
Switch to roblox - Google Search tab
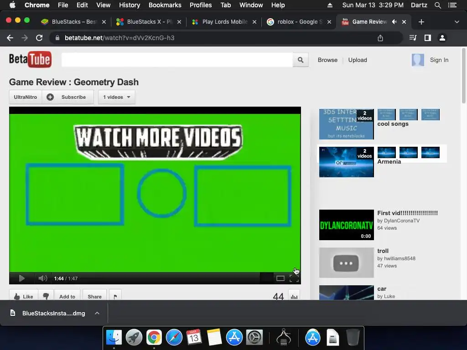(x=298, y=22)
